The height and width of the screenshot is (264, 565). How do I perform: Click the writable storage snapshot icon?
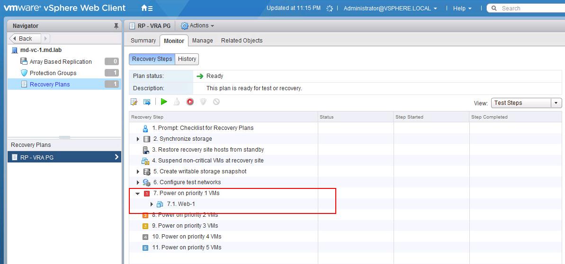click(147, 172)
